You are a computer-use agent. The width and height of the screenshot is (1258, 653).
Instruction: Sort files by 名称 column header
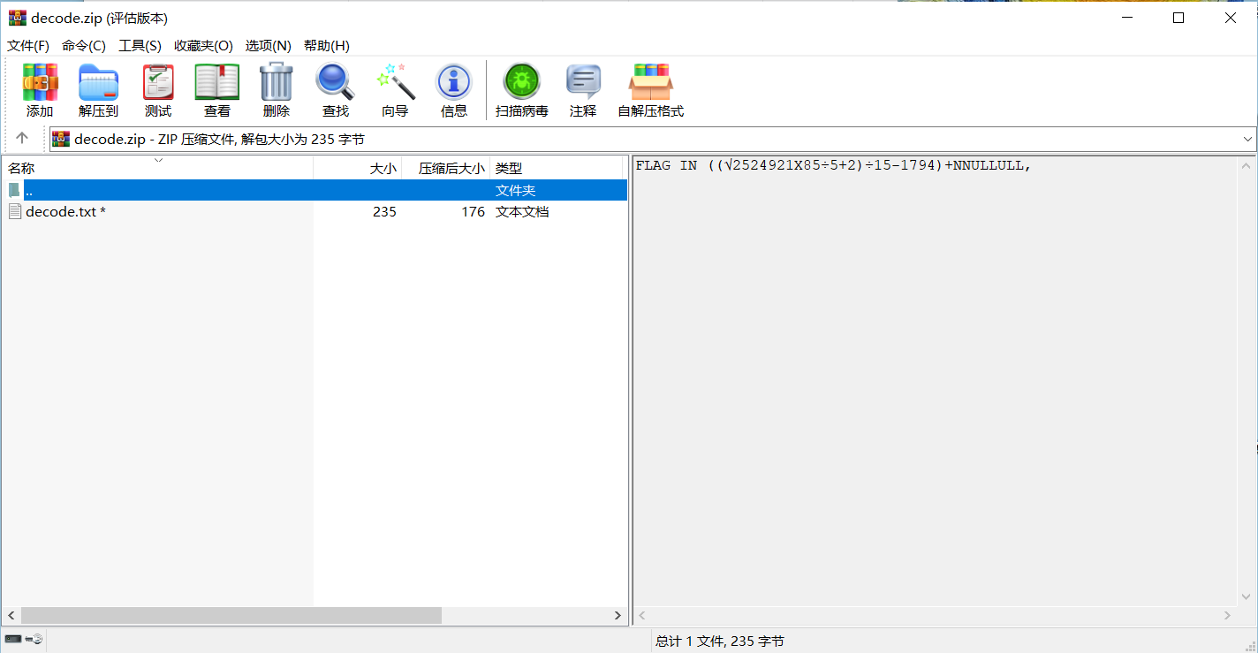(x=21, y=168)
